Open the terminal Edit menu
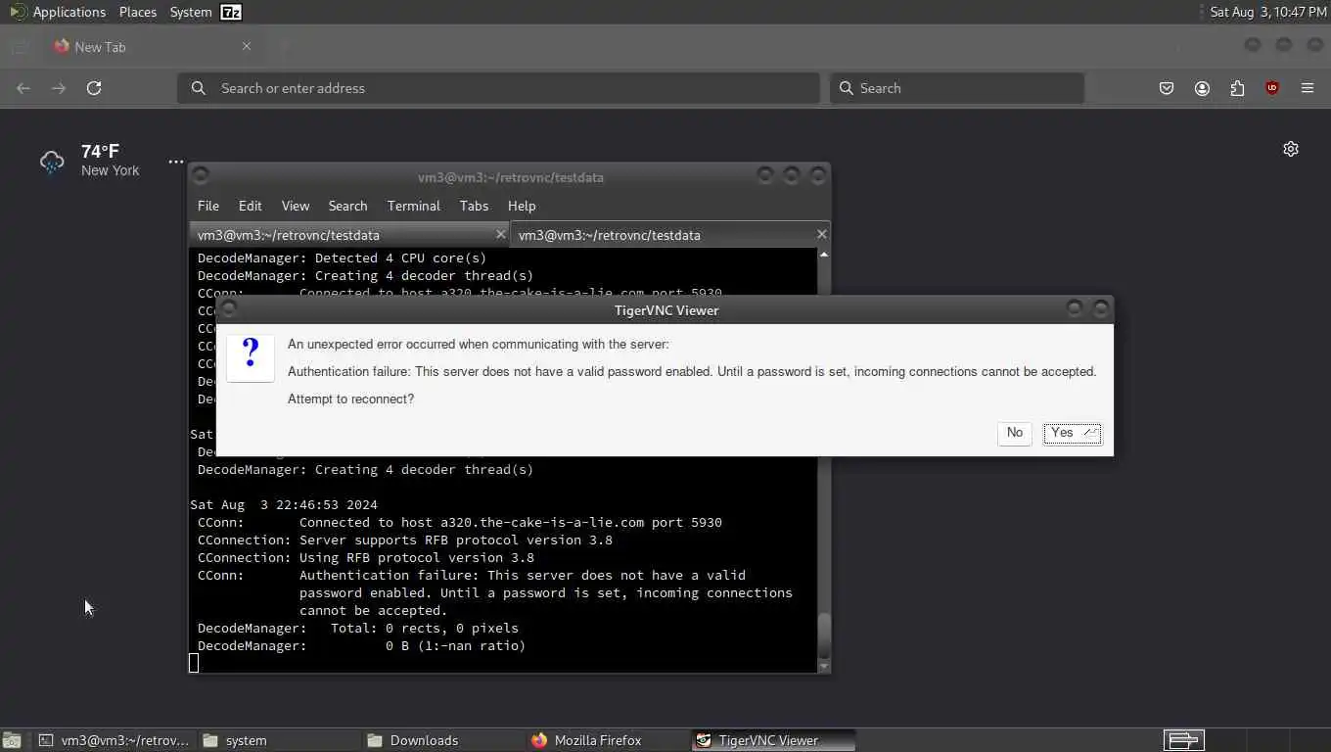The width and height of the screenshot is (1331, 752). 250,206
